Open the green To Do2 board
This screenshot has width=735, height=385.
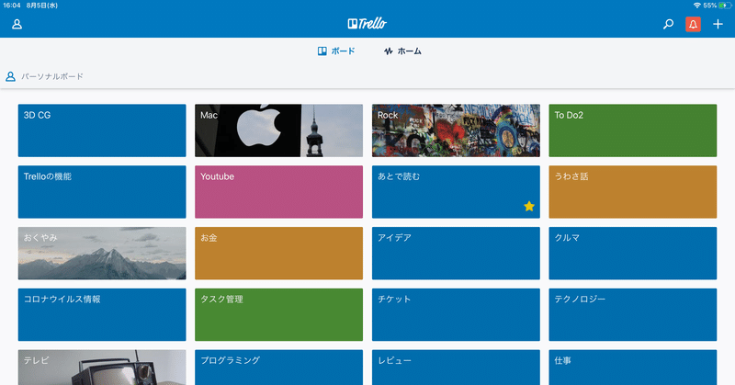(633, 130)
